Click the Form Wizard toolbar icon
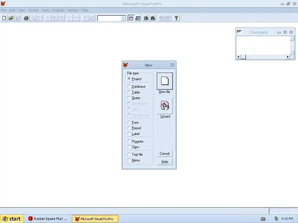The image size is (298, 223). 146,18
